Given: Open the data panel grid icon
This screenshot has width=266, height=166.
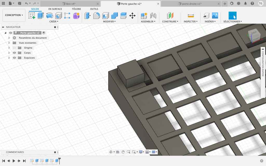Looking at the screenshot, I should pyautogui.click(x=3, y=3).
